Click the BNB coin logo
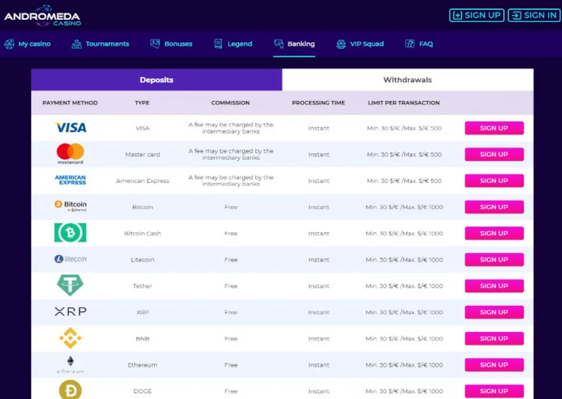Viewport: 562px width, 399px height. (70, 338)
